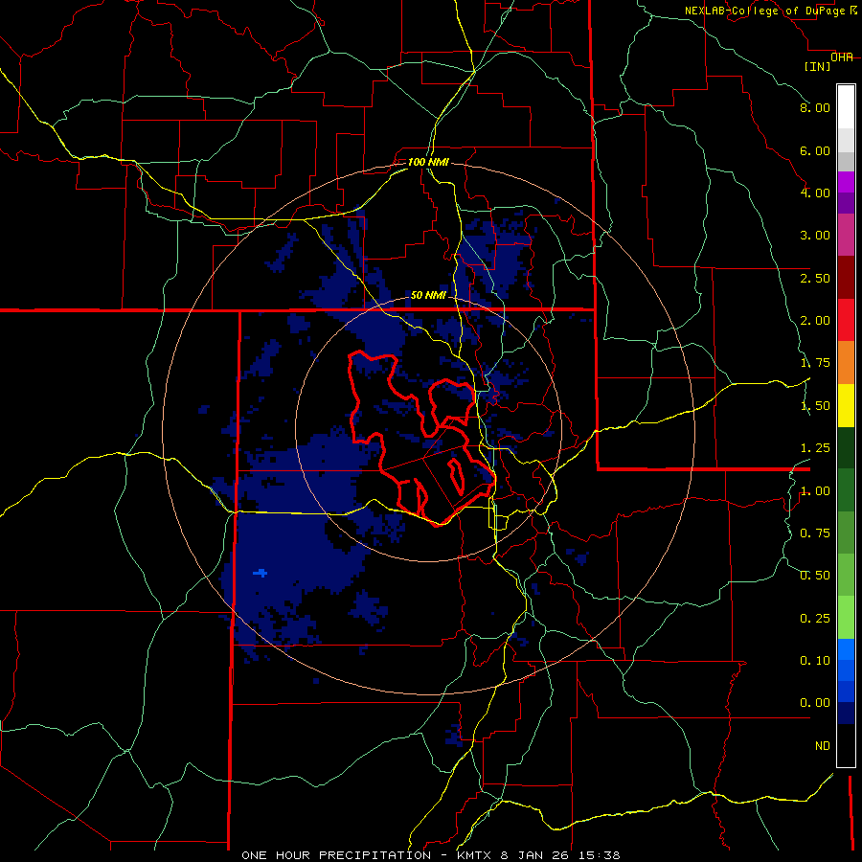This screenshot has height=862, width=862.
Task: Click the NEXLAB-College of DuPage label
Action: coord(764,11)
